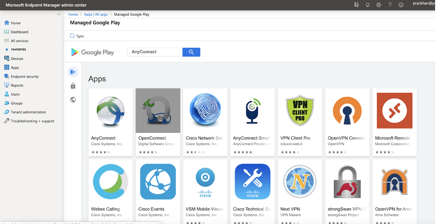The image size is (436, 224).
Task: Click the AnyConnect app title text
Action: (x=103, y=138)
